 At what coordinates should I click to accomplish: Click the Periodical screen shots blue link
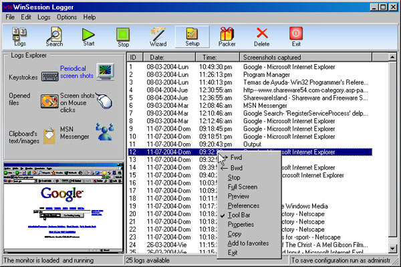[77, 72]
